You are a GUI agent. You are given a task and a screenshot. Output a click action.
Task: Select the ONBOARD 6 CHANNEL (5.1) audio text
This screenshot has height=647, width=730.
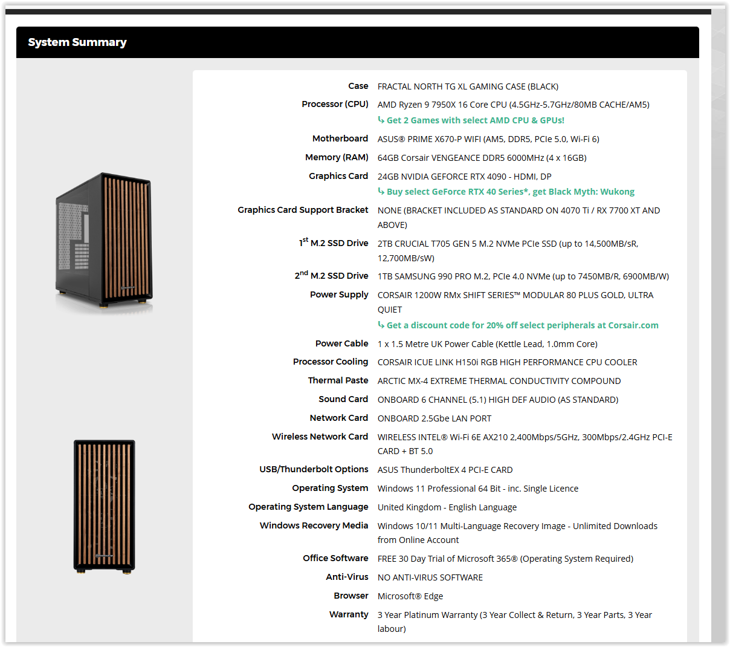(x=498, y=400)
